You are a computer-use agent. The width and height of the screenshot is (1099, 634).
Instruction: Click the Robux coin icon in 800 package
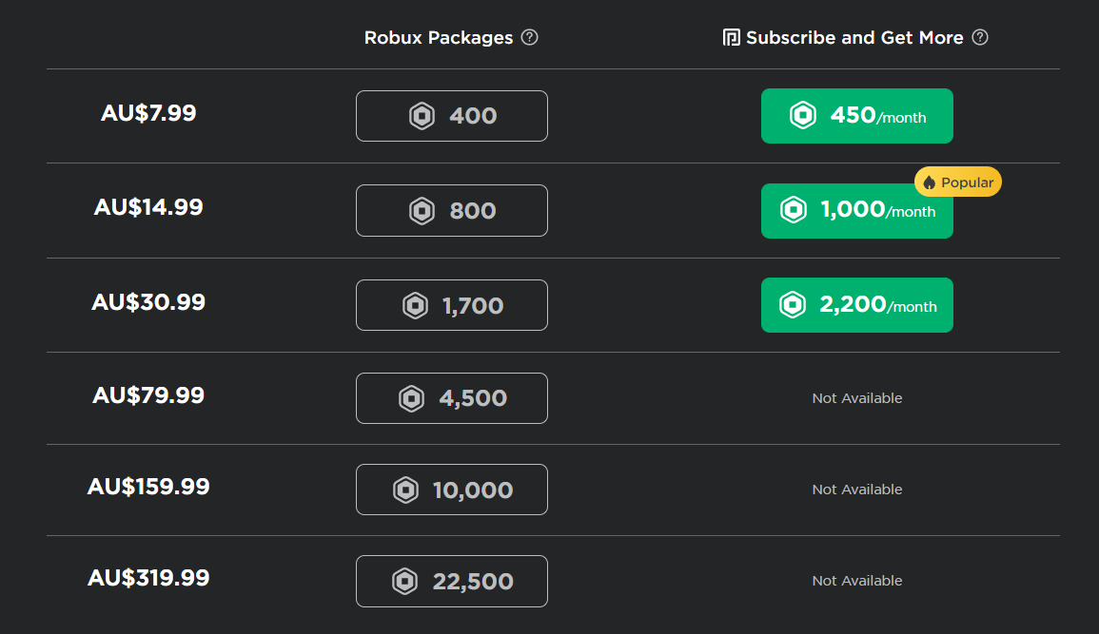(422, 210)
